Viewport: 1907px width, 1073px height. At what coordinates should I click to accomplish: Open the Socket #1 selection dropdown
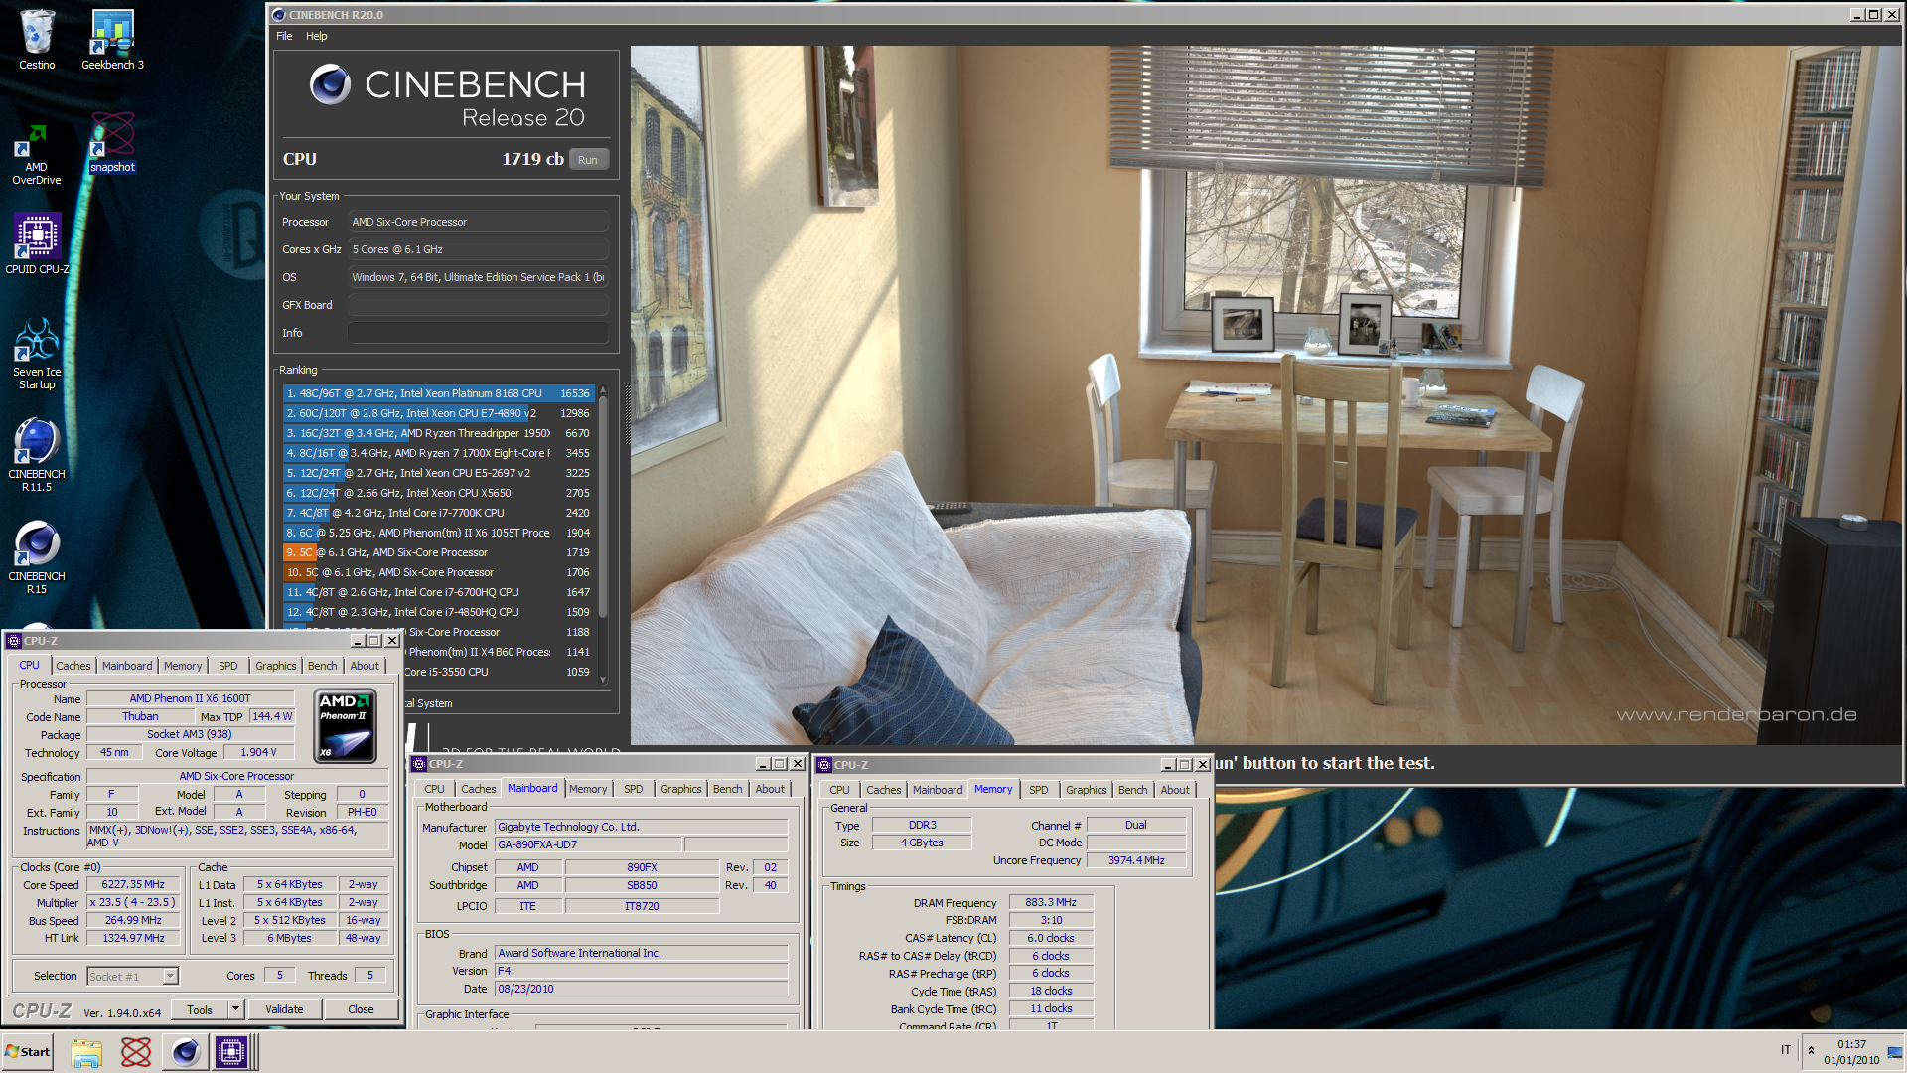(170, 976)
